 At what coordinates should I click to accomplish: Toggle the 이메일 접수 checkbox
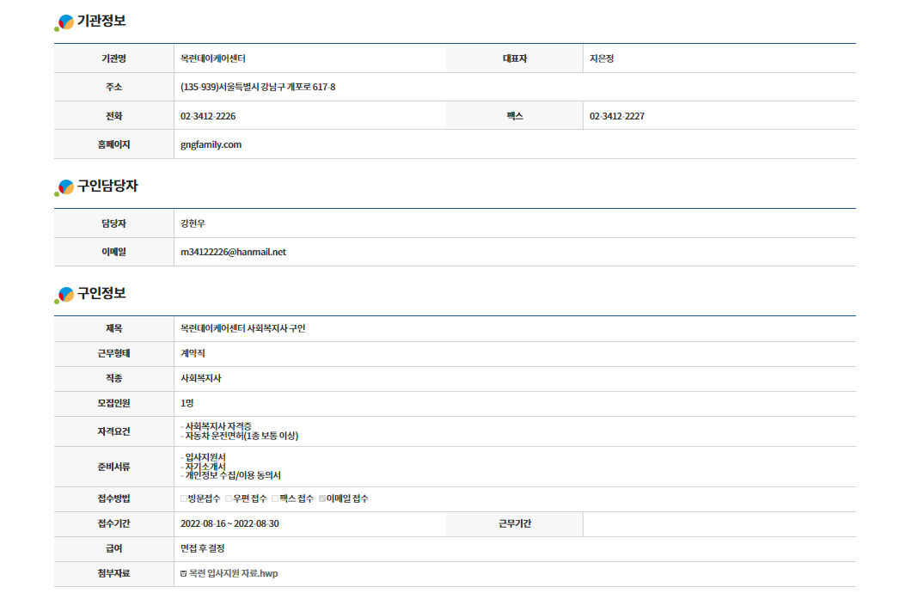[x=322, y=499]
